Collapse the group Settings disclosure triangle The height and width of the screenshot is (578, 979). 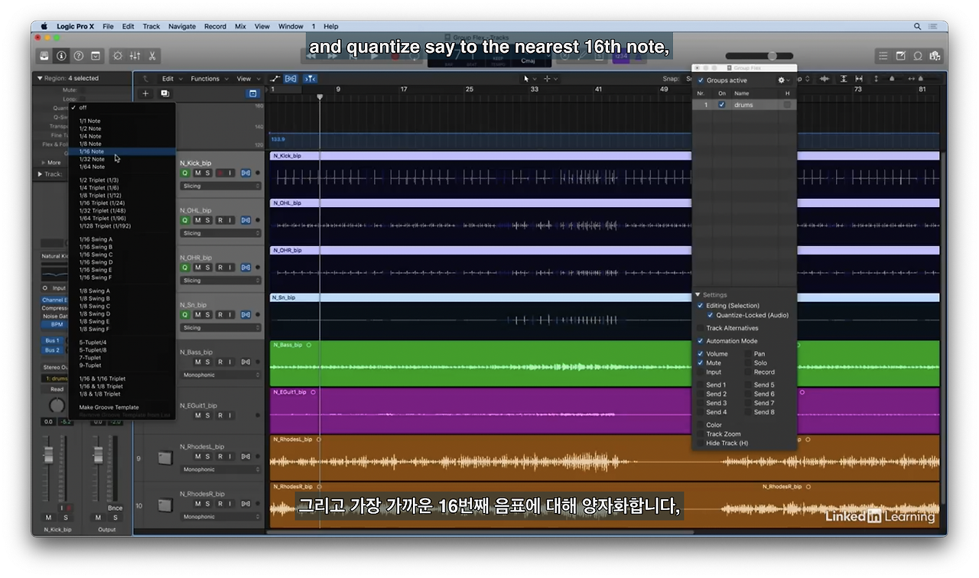click(x=698, y=295)
